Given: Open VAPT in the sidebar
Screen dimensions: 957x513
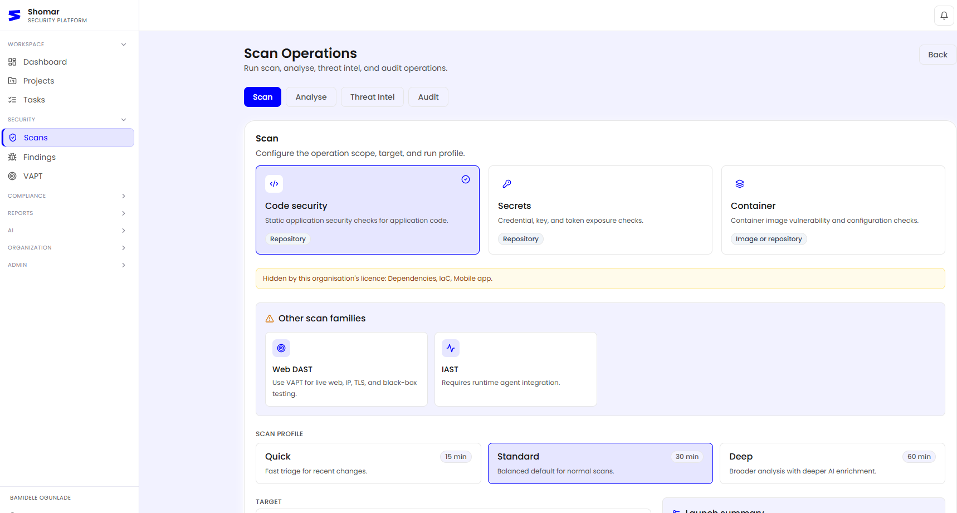Looking at the screenshot, I should pyautogui.click(x=68, y=176).
